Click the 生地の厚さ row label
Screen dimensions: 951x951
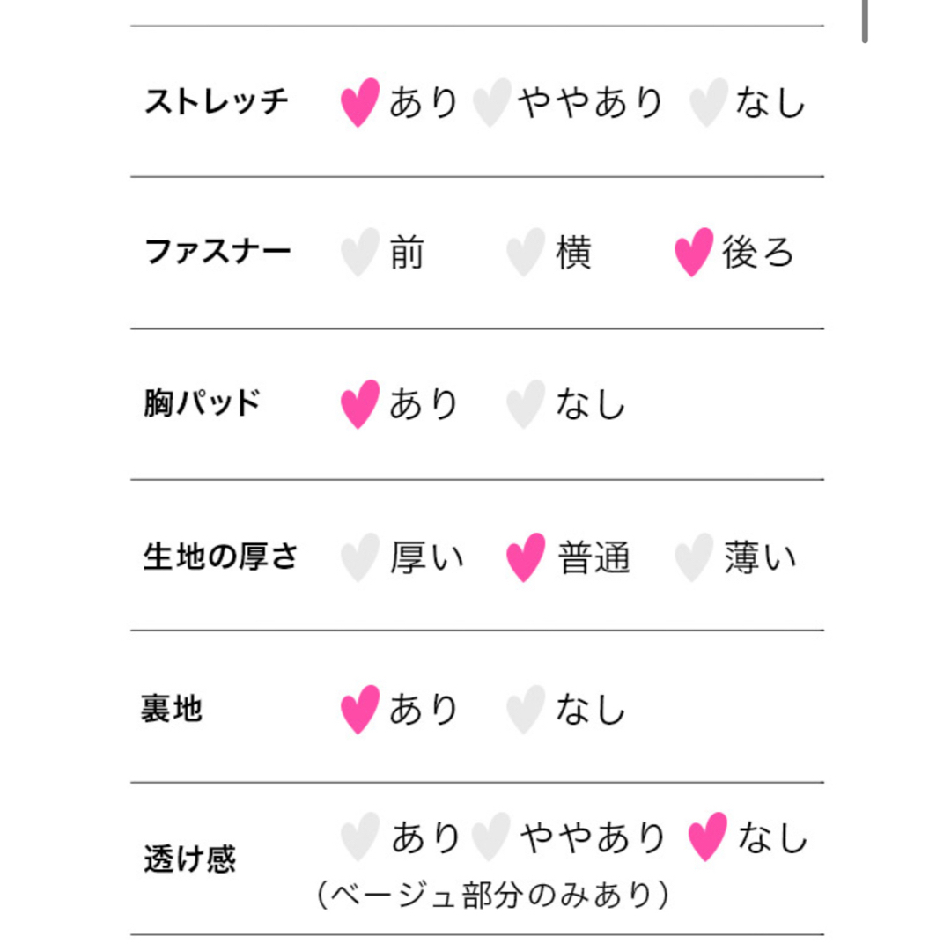[x=221, y=557]
